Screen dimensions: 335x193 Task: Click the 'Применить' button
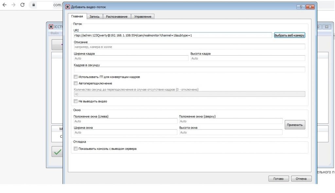point(295,125)
